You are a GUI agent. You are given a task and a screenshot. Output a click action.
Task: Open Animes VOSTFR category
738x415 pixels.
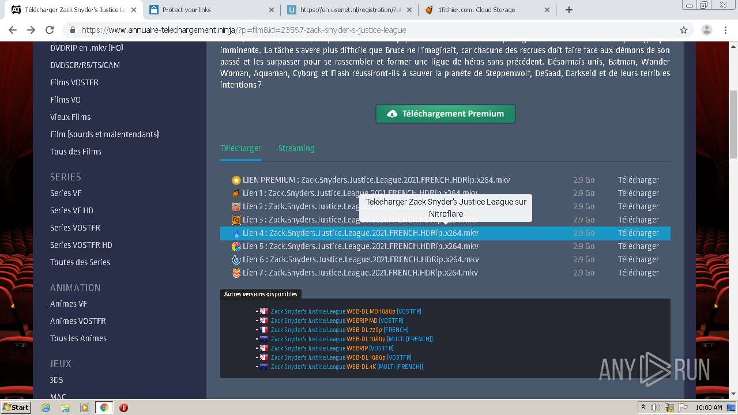tap(78, 321)
